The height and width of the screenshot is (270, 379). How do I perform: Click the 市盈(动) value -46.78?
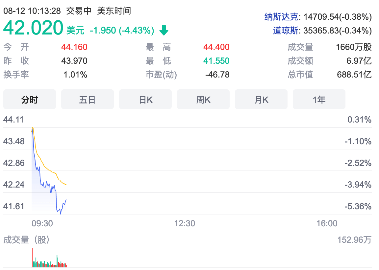(x=217, y=75)
